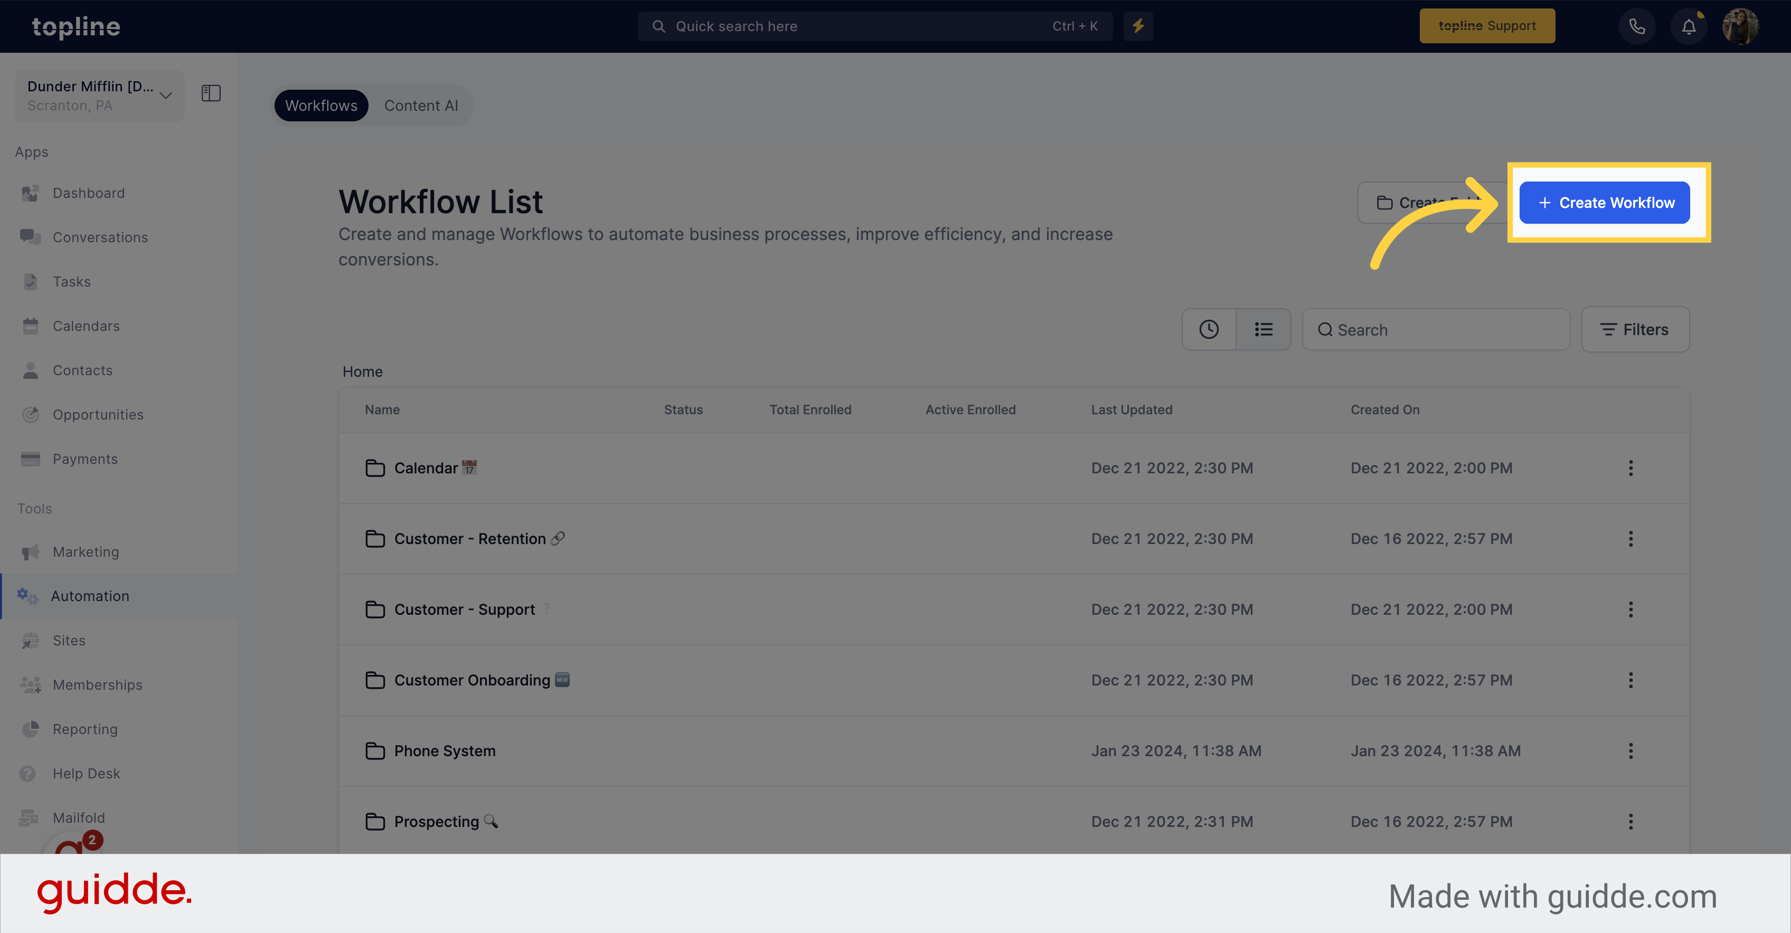Open Contacts section
Viewport: 1791px width, 933px height.
click(x=82, y=369)
